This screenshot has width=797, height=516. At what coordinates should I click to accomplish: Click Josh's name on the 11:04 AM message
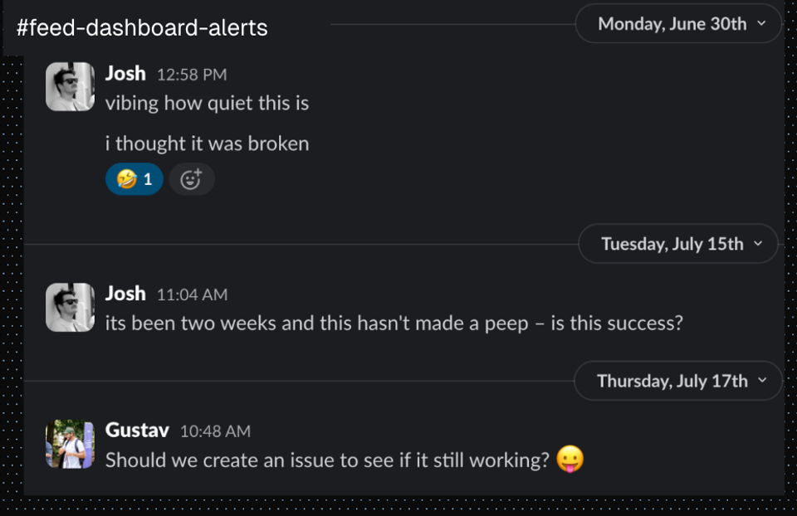[125, 294]
